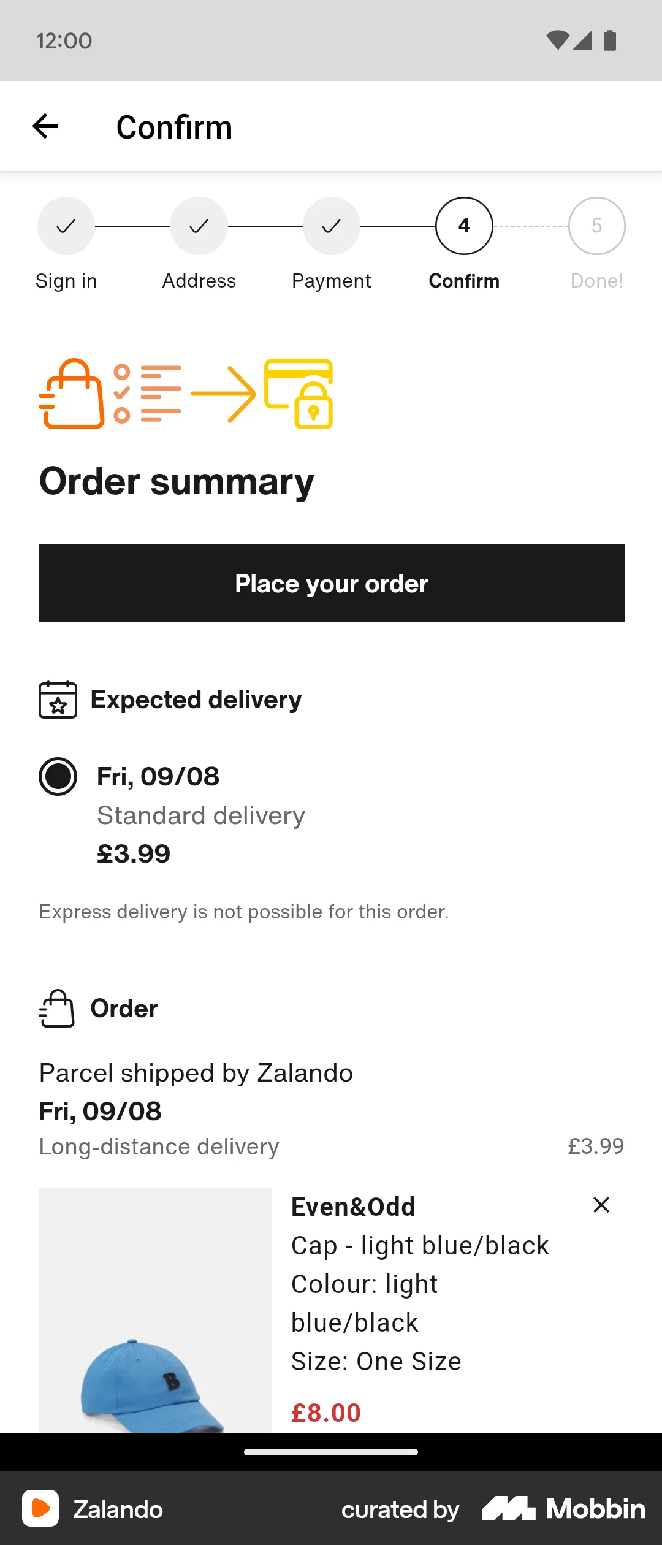
Task: Remove the Even&Odd cap from order
Action: tap(601, 1205)
